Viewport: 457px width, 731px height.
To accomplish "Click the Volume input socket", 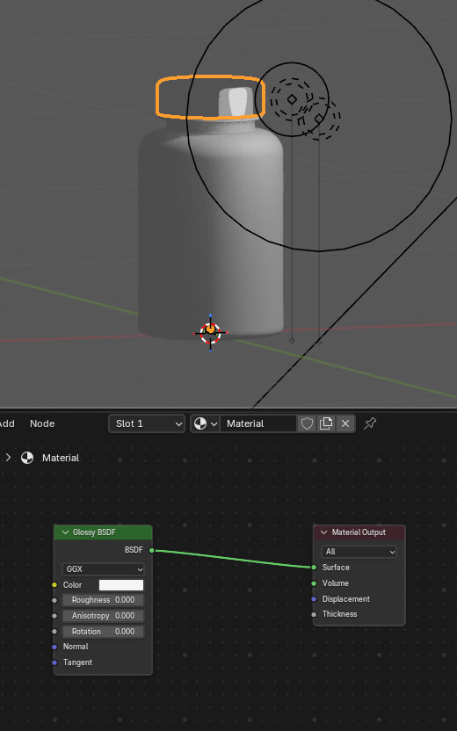I will (x=314, y=583).
